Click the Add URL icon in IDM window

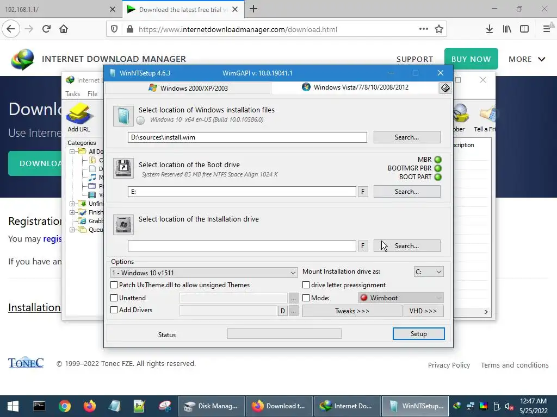tap(79, 113)
